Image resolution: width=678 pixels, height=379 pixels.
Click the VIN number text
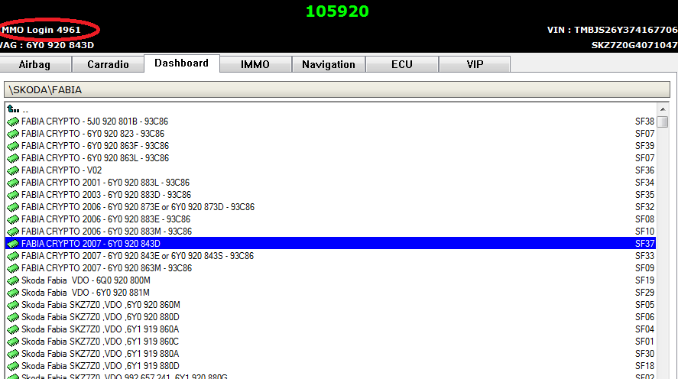612,30
